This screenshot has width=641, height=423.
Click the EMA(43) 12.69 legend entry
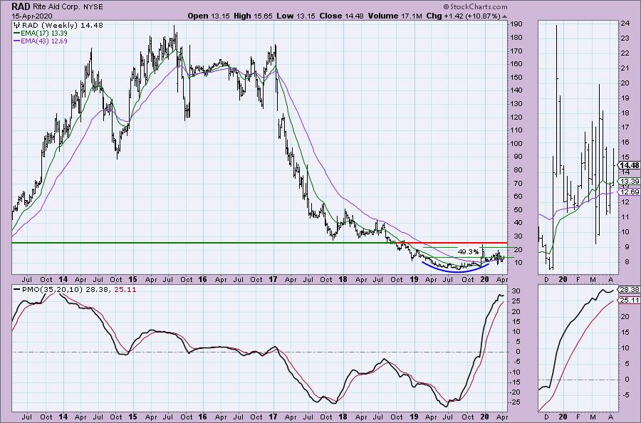41,41
